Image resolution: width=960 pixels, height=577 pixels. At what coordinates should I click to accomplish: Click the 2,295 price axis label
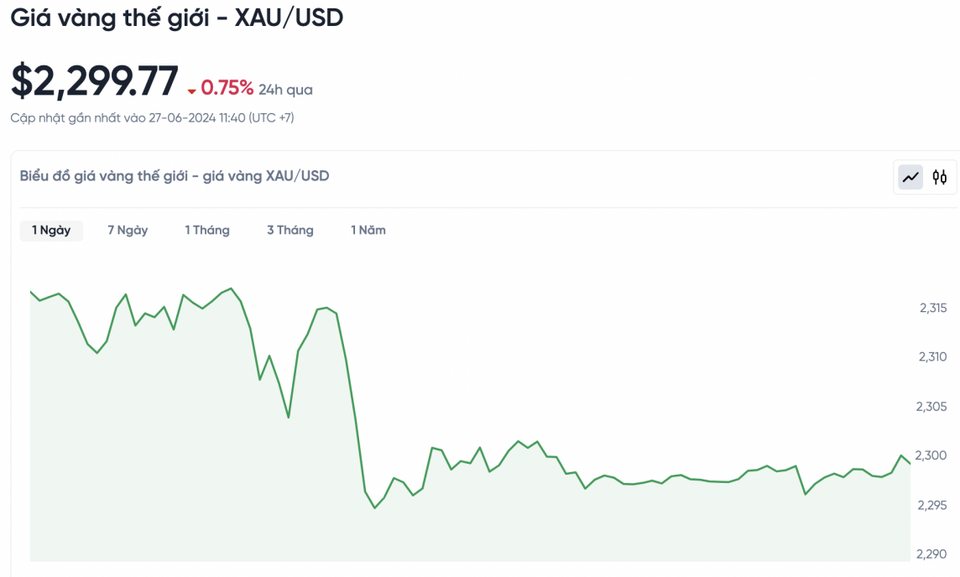933,505
